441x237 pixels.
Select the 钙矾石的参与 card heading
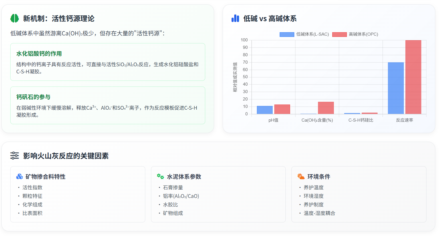point(33,97)
